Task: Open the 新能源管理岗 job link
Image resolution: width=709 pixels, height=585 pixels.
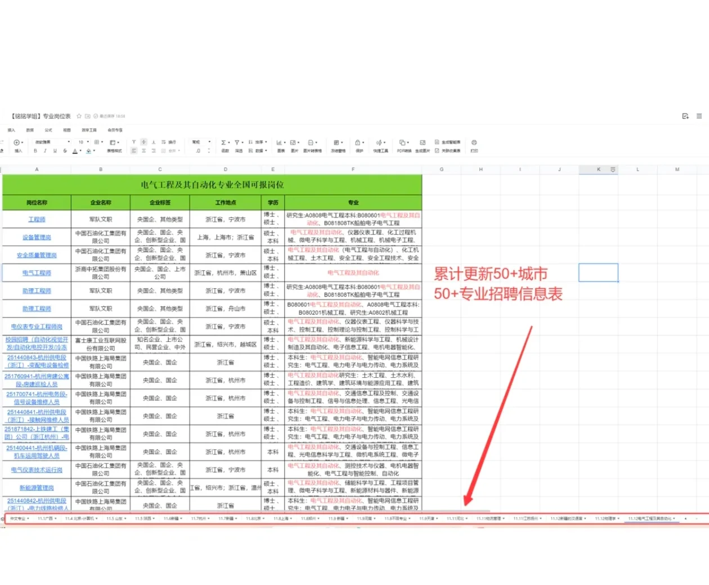Action: [x=37, y=488]
